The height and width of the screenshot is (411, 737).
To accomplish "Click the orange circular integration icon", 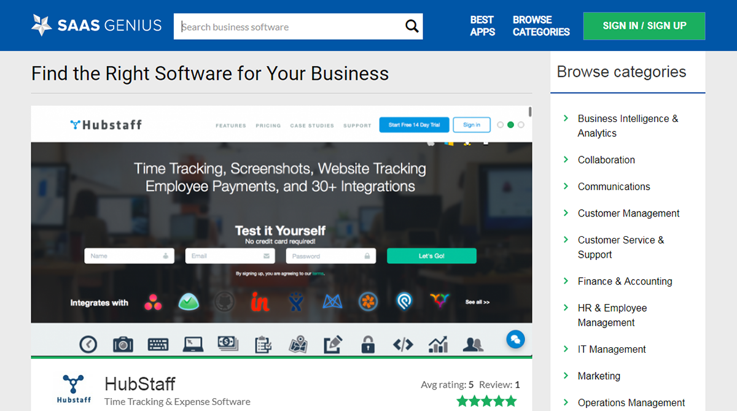I will click(368, 302).
